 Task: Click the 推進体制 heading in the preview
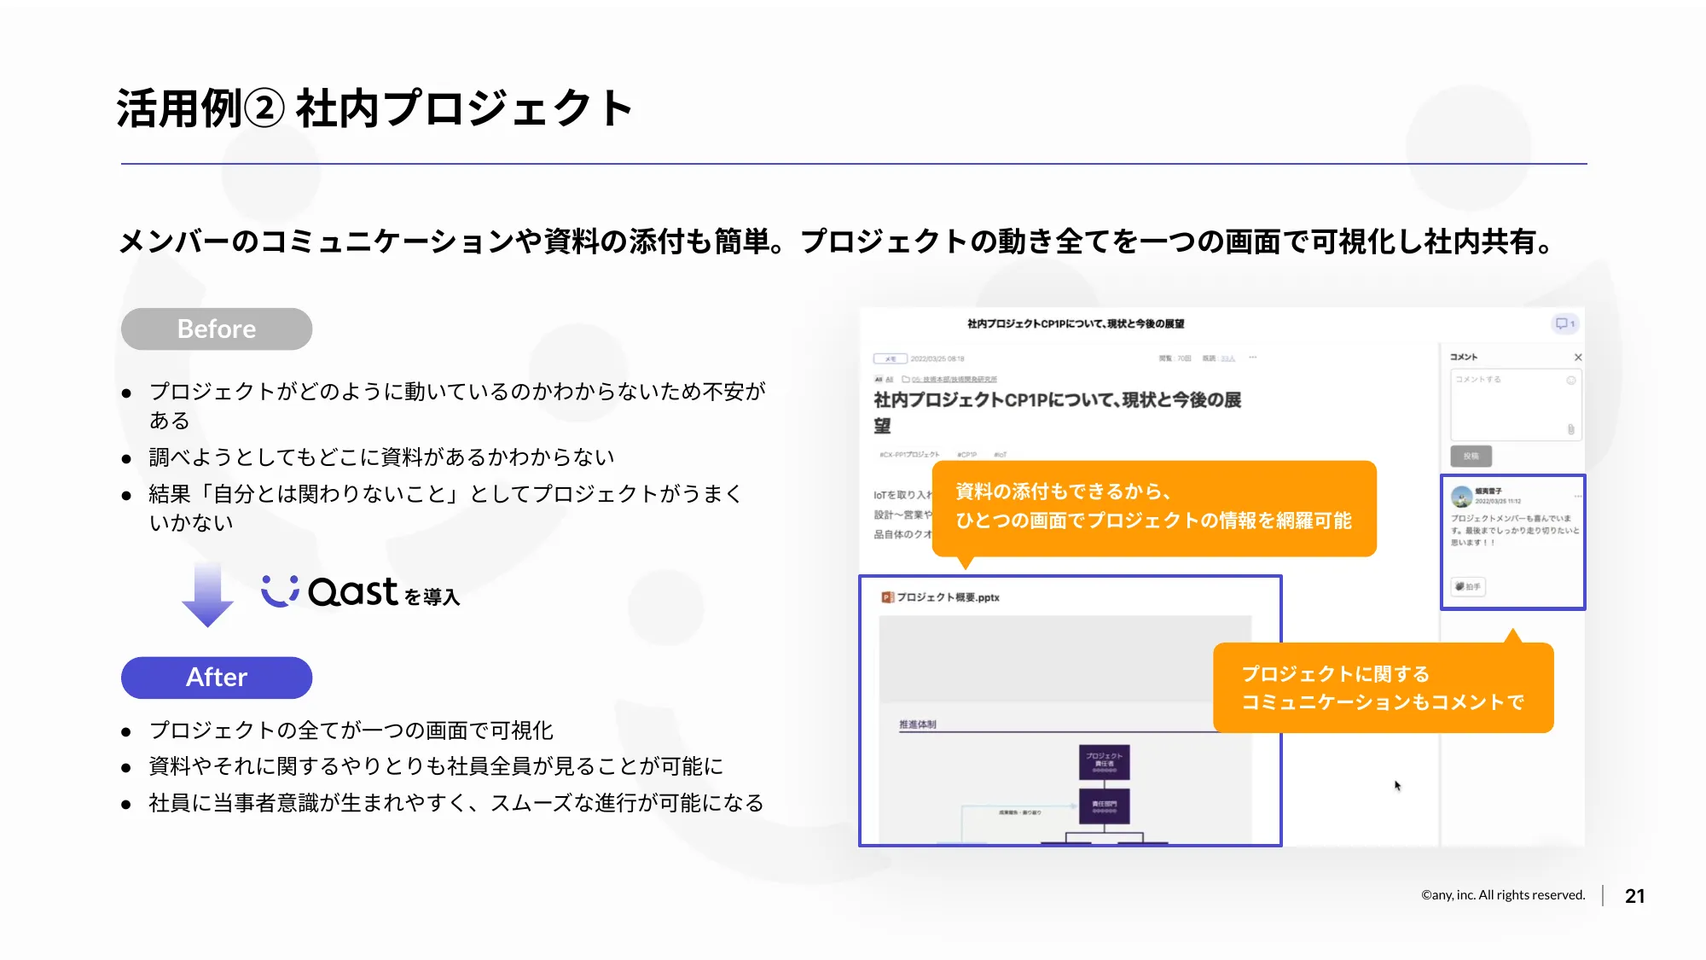917,724
